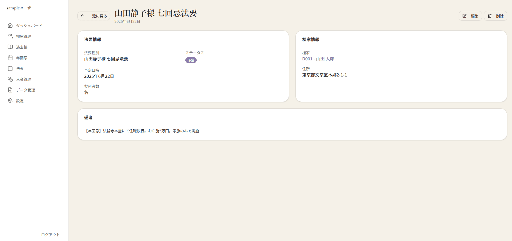Click the calendar icon beside 法要
This screenshot has height=241, width=512.
10,68
